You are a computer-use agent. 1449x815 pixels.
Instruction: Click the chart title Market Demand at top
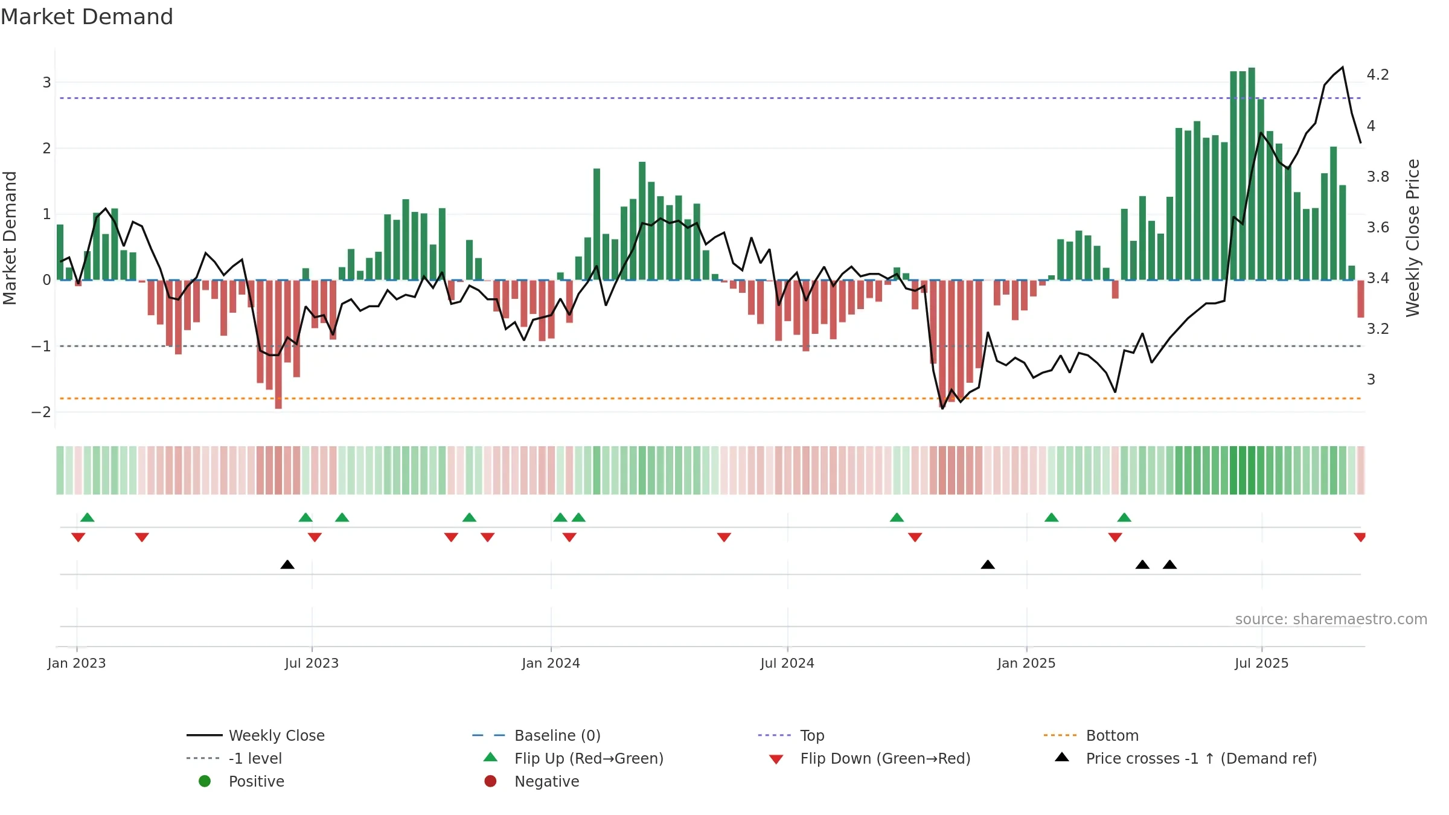click(x=87, y=17)
